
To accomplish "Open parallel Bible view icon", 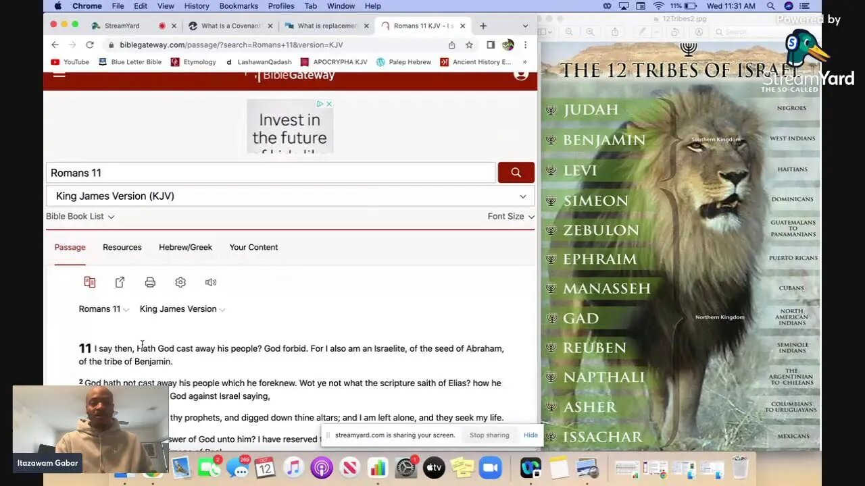I will 89,282.
